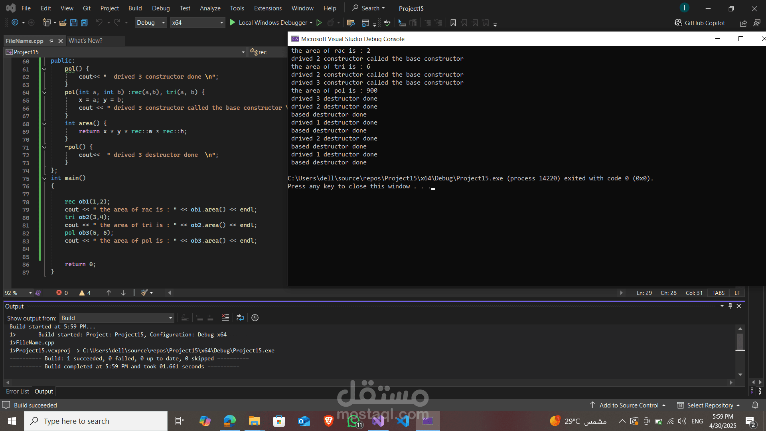This screenshot has width=766, height=431.
Task: Open the Show output from Build dropdown
Action: 117,318
